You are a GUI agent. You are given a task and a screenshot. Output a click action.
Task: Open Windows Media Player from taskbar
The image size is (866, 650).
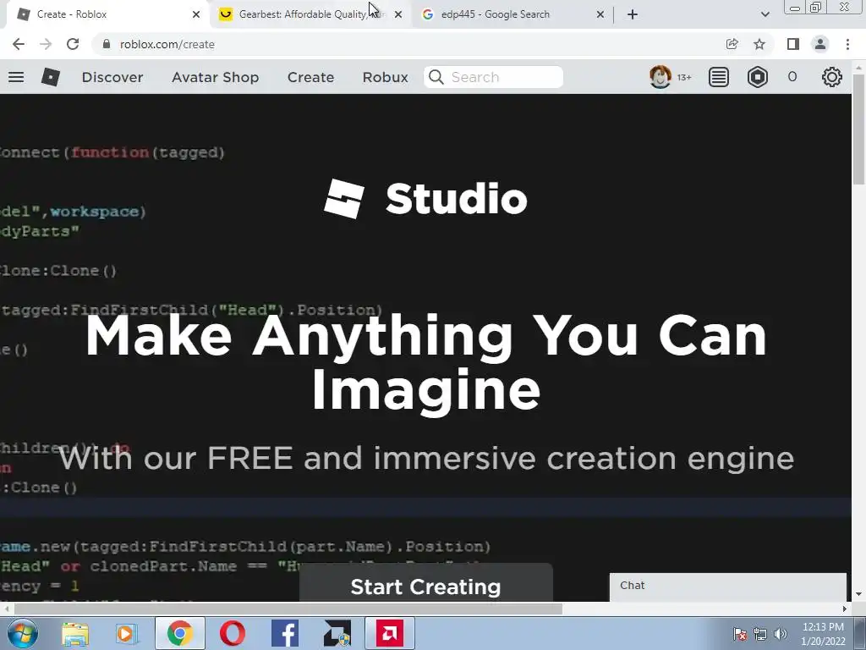tap(126, 633)
